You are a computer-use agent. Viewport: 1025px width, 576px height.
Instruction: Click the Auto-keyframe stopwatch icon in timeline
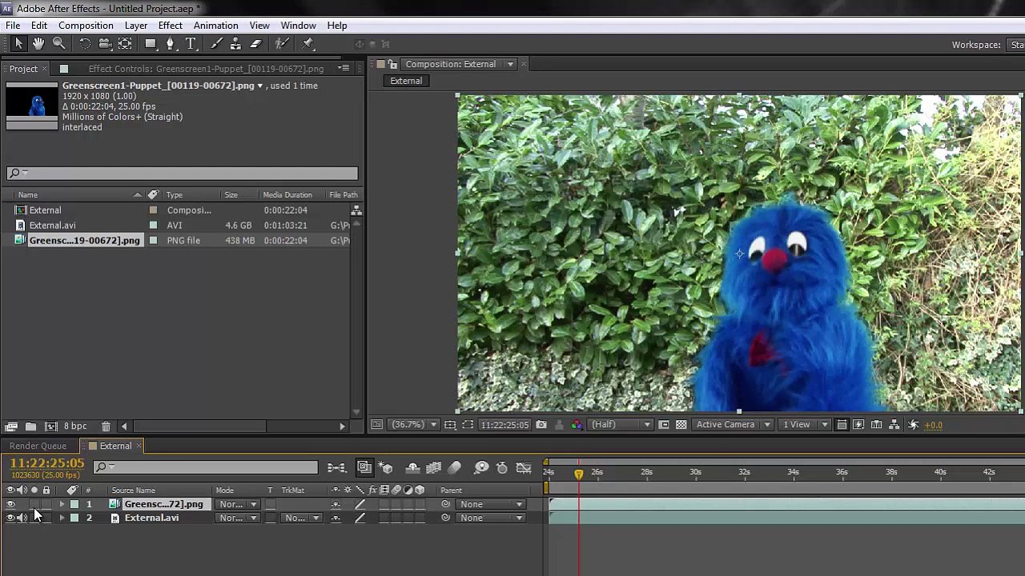click(x=502, y=468)
